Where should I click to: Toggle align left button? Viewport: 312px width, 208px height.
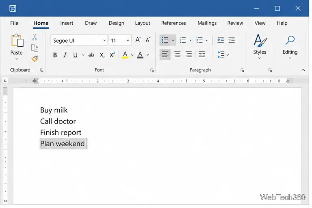pos(165,54)
